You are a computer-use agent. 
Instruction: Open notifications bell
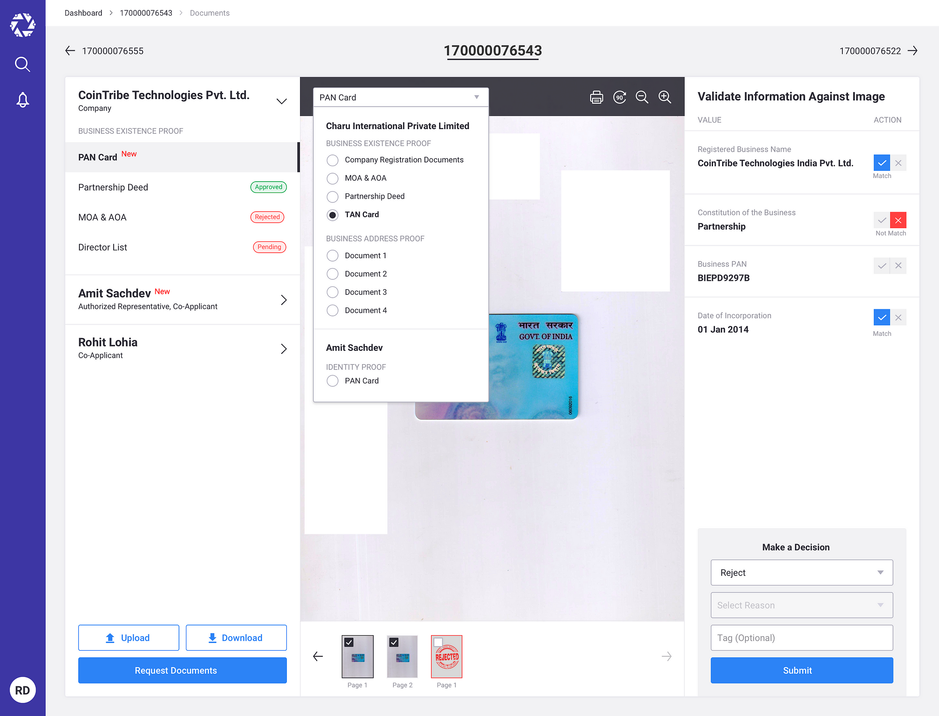coord(23,100)
